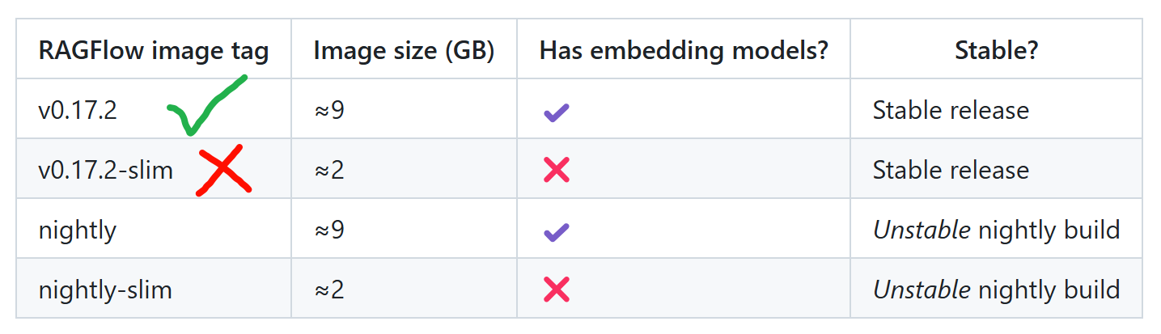Click pink cross in nightly-slim row

point(557,290)
